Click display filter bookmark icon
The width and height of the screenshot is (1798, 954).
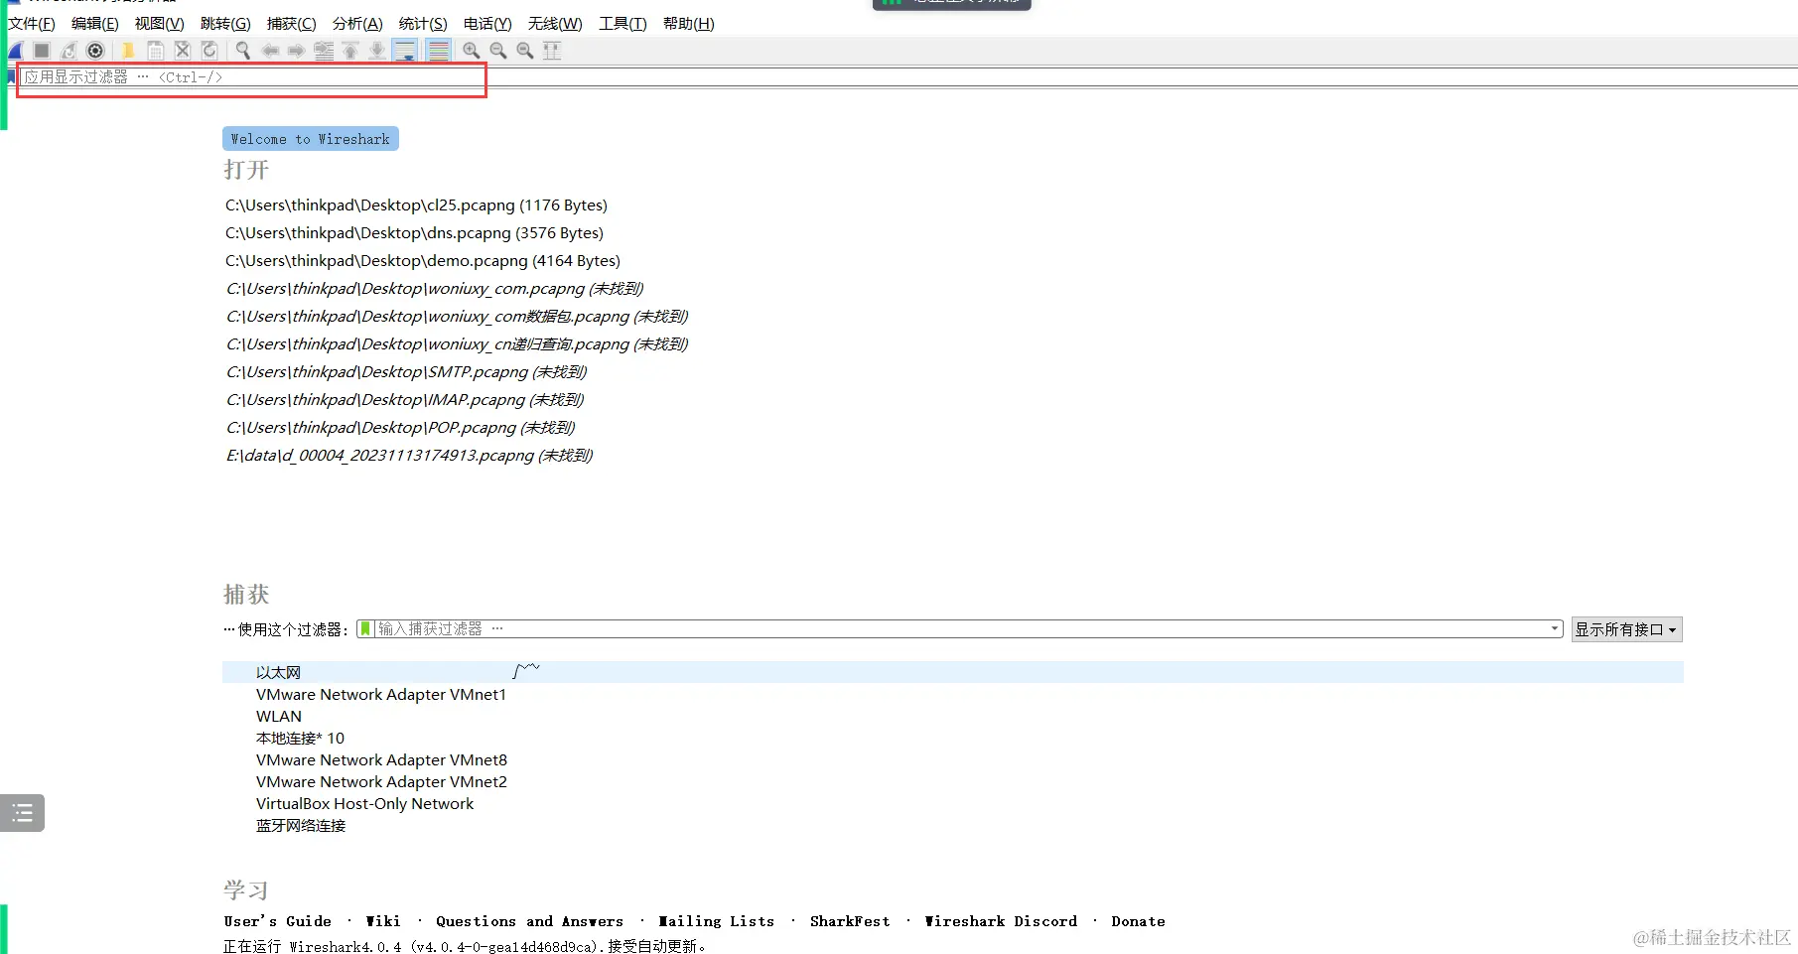coord(11,76)
